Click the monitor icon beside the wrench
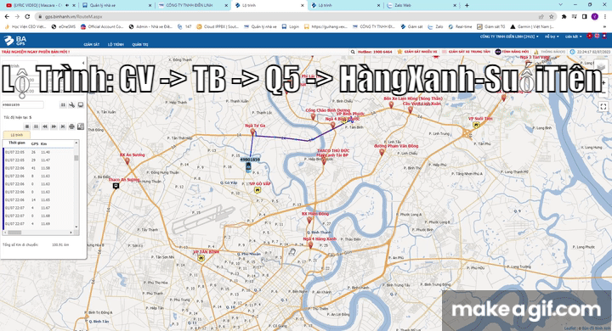The width and height of the screenshot is (612, 331). tap(81, 105)
